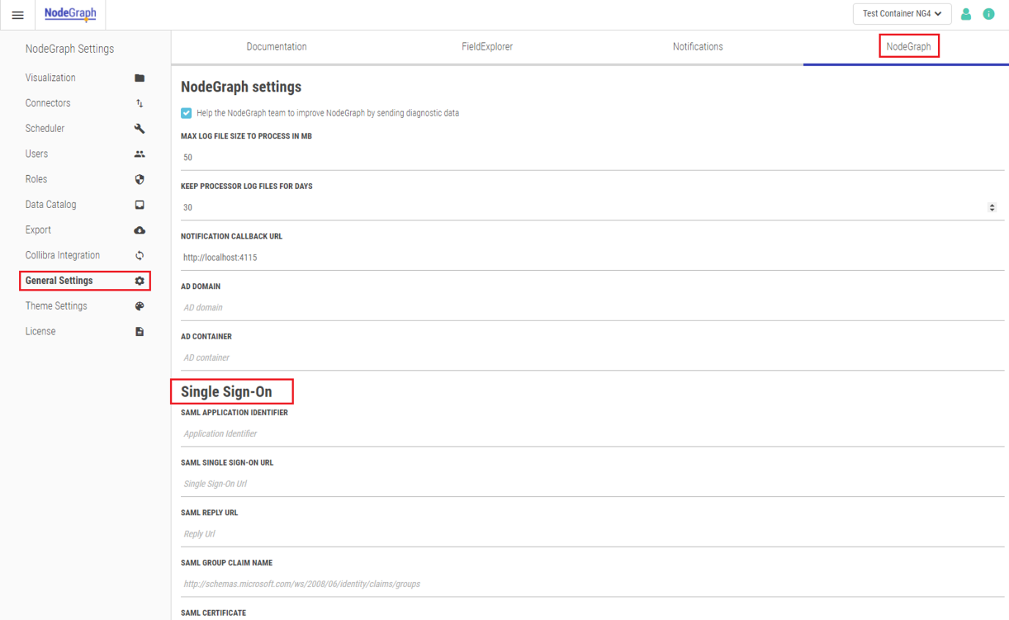This screenshot has width=1009, height=620.
Task: Click the Single Sign-On heading
Action: pyautogui.click(x=227, y=392)
